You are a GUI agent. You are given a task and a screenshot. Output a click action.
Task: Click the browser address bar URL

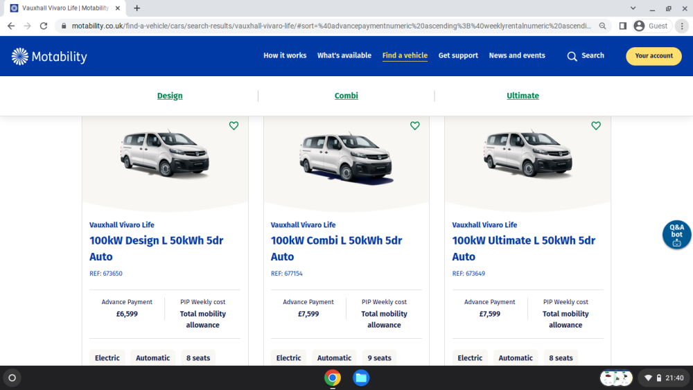point(331,26)
